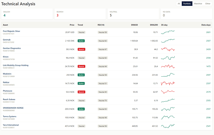Click data days value 2601
This screenshot has width=214, height=135.
[x=208, y=32]
